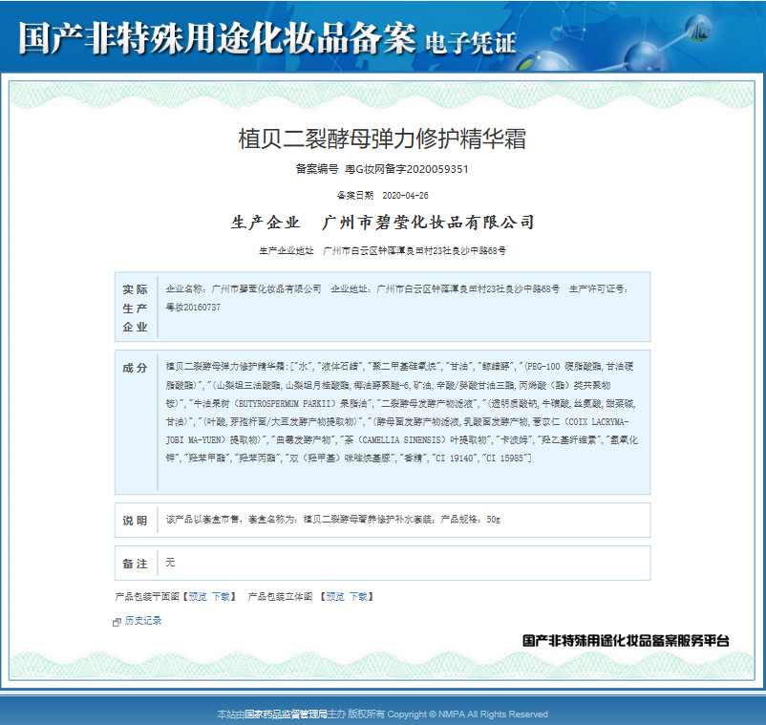Screen dimensions: 766x725
Task: Click the 电子凭证 text in banner
Action: coord(471,43)
